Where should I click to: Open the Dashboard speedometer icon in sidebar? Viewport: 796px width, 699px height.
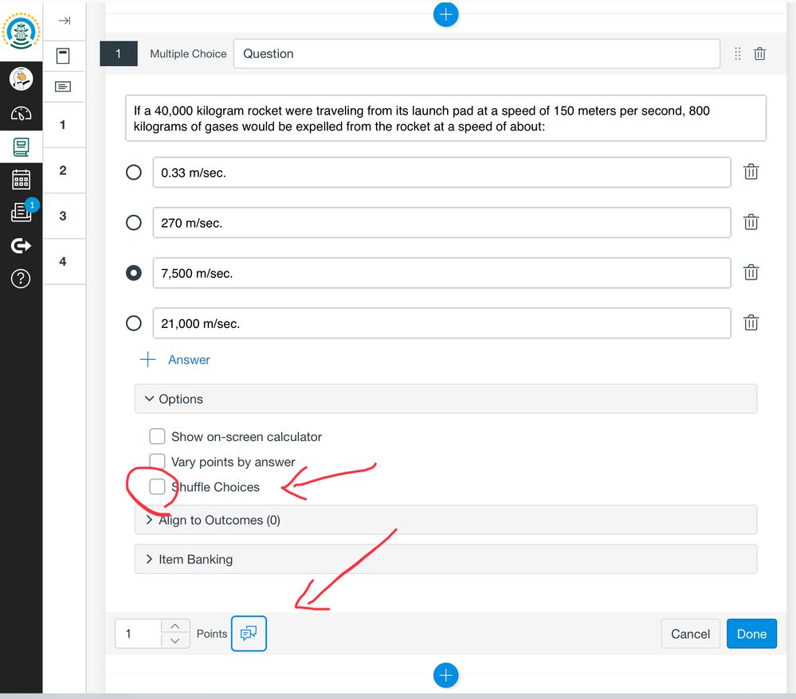pyautogui.click(x=21, y=114)
